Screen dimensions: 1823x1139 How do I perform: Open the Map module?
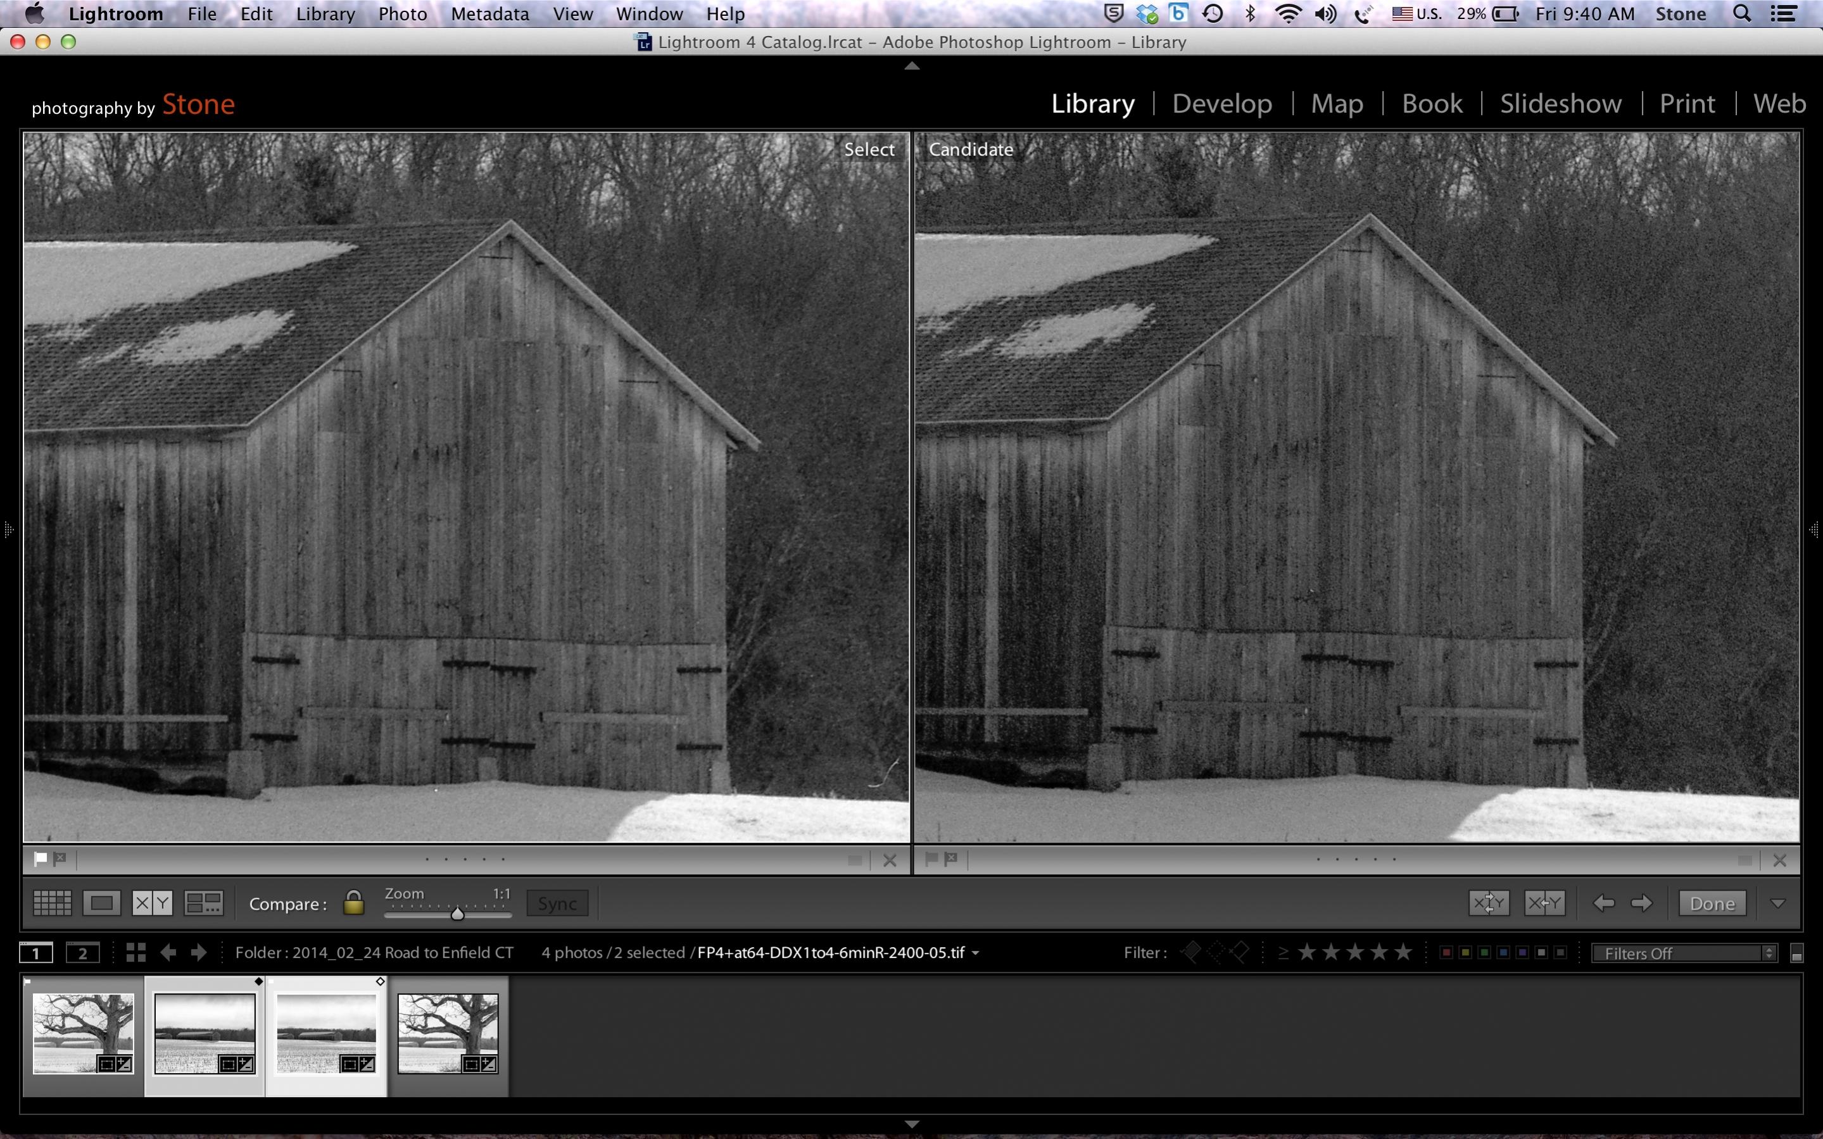[1336, 103]
